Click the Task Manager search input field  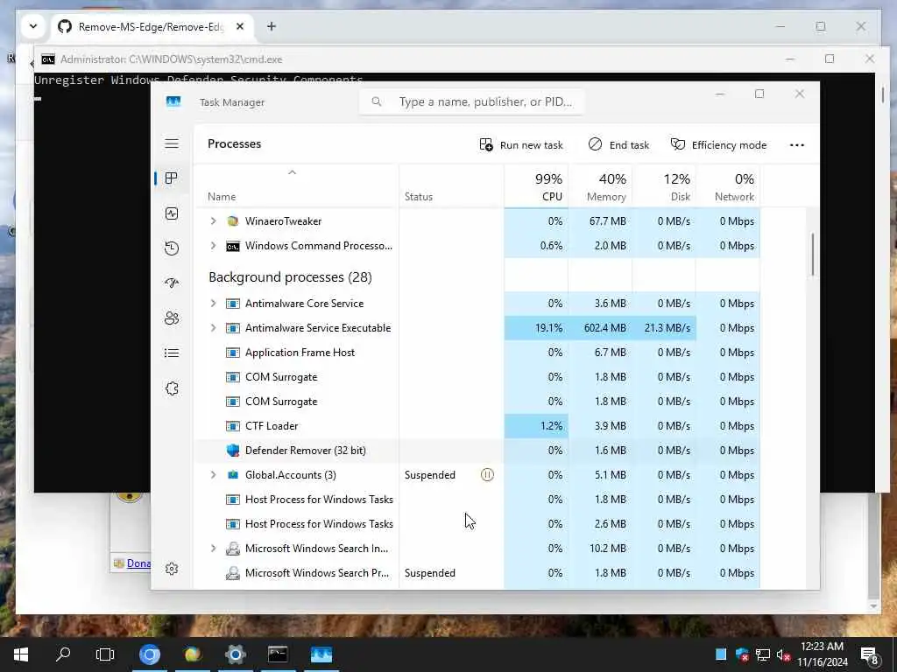click(x=472, y=101)
